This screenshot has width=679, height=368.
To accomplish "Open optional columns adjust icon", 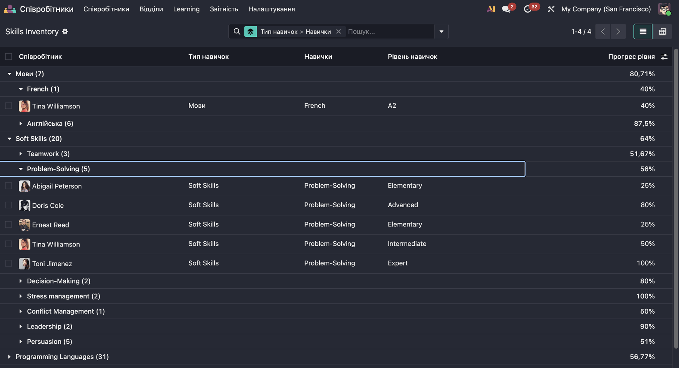I will pyautogui.click(x=664, y=57).
